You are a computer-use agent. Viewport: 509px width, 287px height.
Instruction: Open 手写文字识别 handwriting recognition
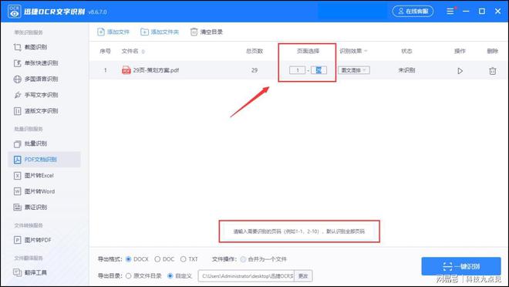pos(36,95)
